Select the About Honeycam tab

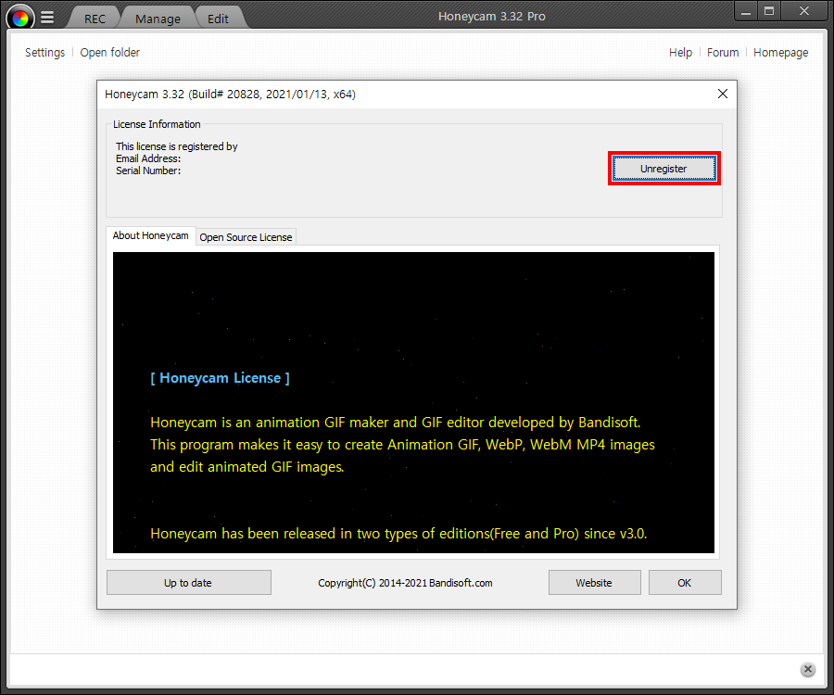150,236
